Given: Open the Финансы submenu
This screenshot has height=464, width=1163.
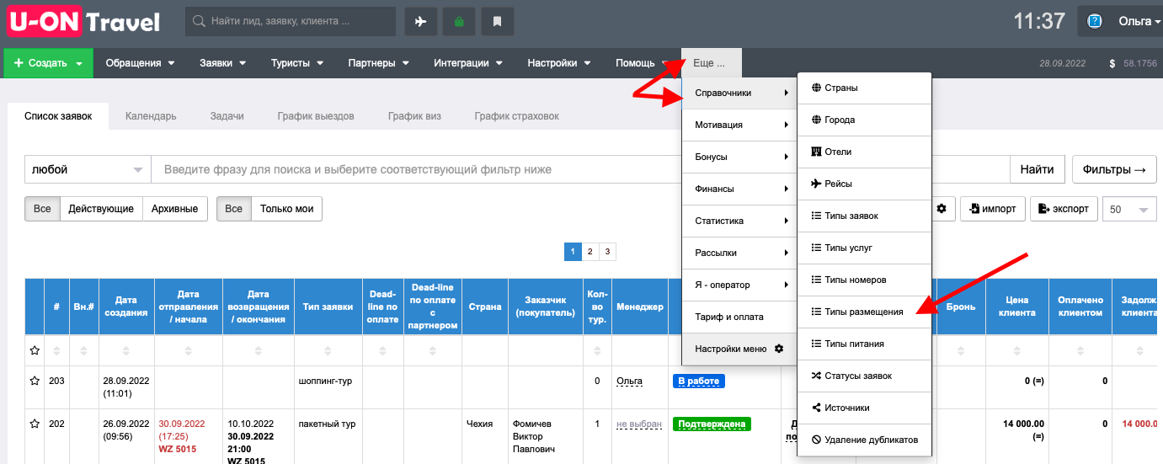Looking at the screenshot, I should pos(741,189).
